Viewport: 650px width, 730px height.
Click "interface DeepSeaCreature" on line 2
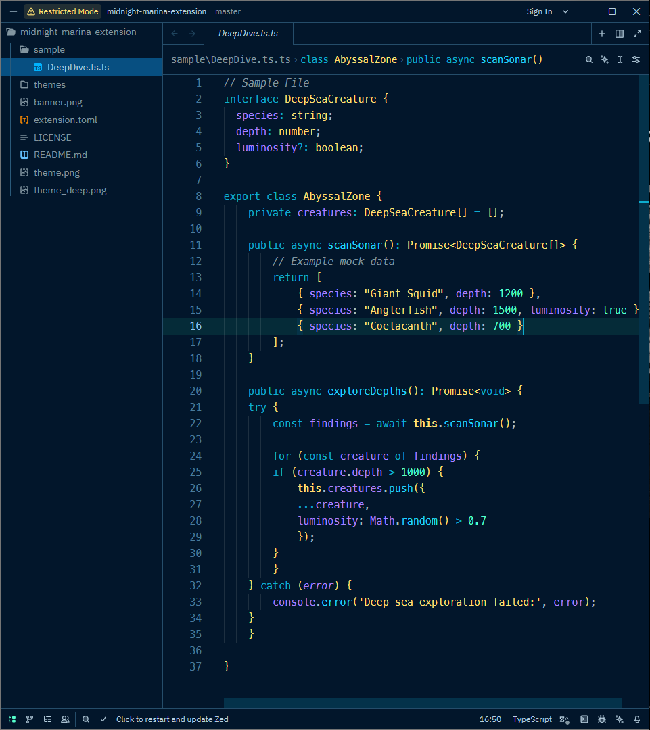[300, 99]
